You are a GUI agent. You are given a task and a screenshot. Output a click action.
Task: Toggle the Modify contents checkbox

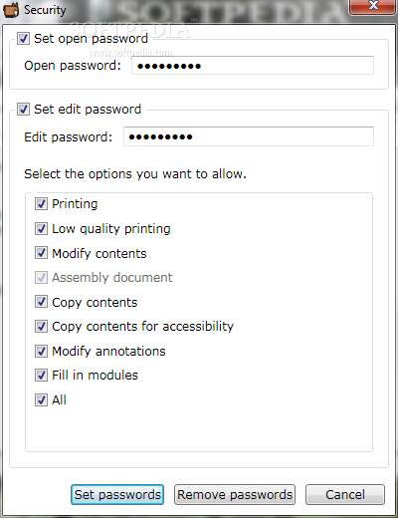point(41,253)
